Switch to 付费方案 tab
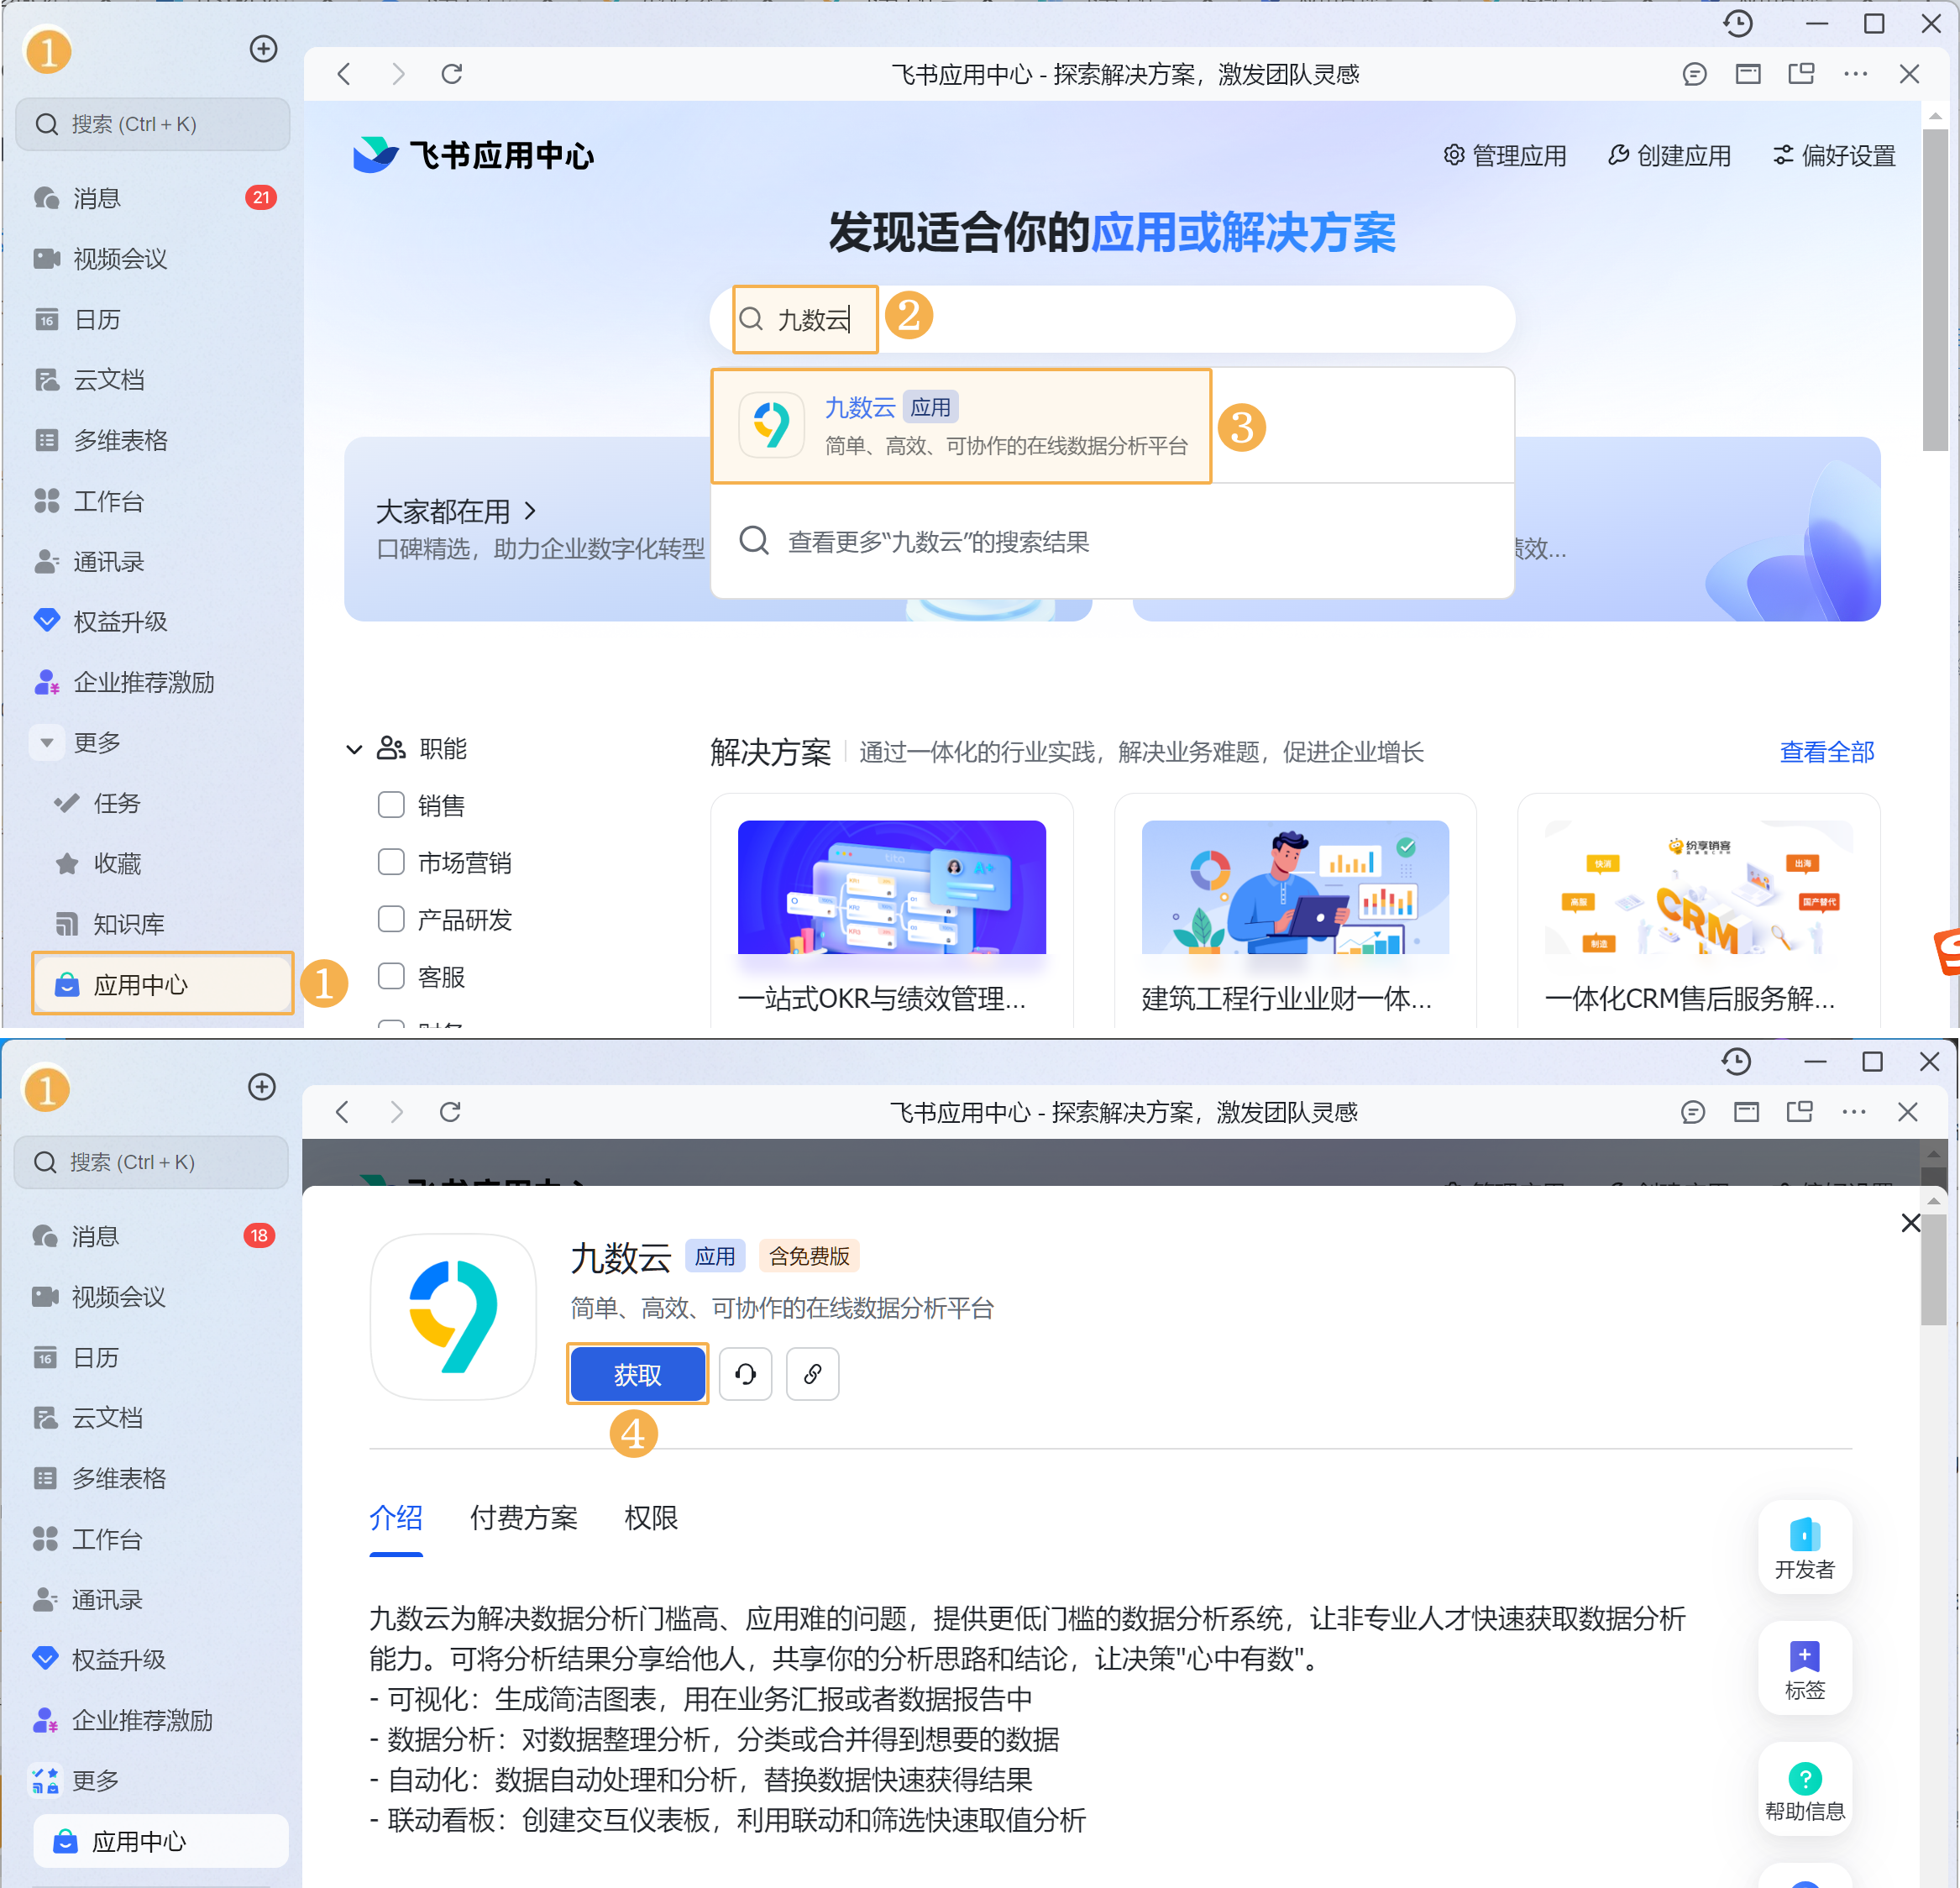The width and height of the screenshot is (1960, 1888). click(x=524, y=1518)
